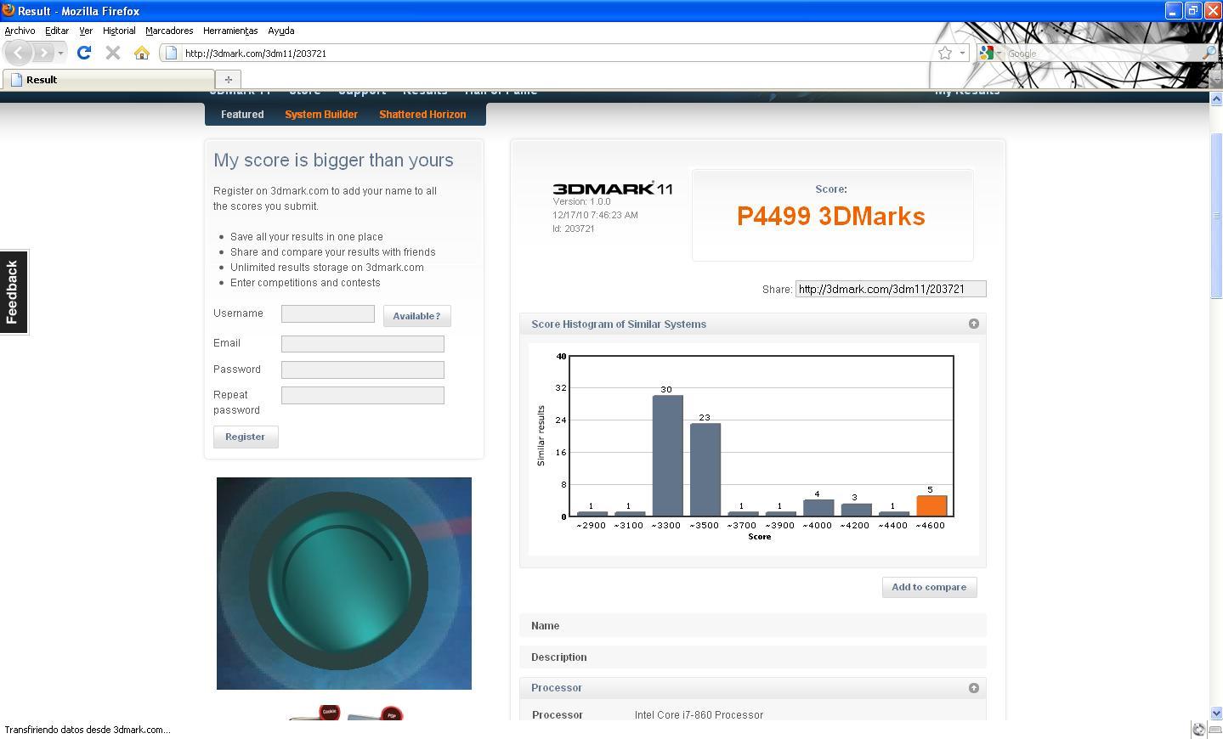
Task: Minimize the Firefox window
Action: tap(1174, 10)
